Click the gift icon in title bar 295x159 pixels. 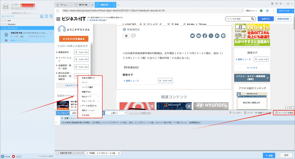pos(272,4)
